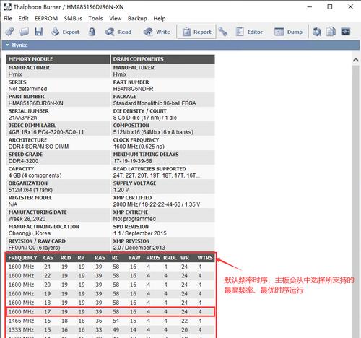
Task: Click clock frequency 1600 MHz (0.625 ns)
Action: click(x=139, y=147)
